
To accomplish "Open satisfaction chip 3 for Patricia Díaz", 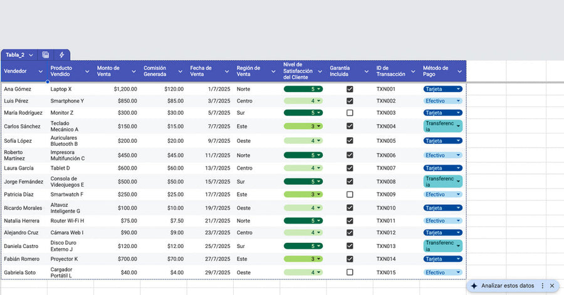I will coord(303,194).
